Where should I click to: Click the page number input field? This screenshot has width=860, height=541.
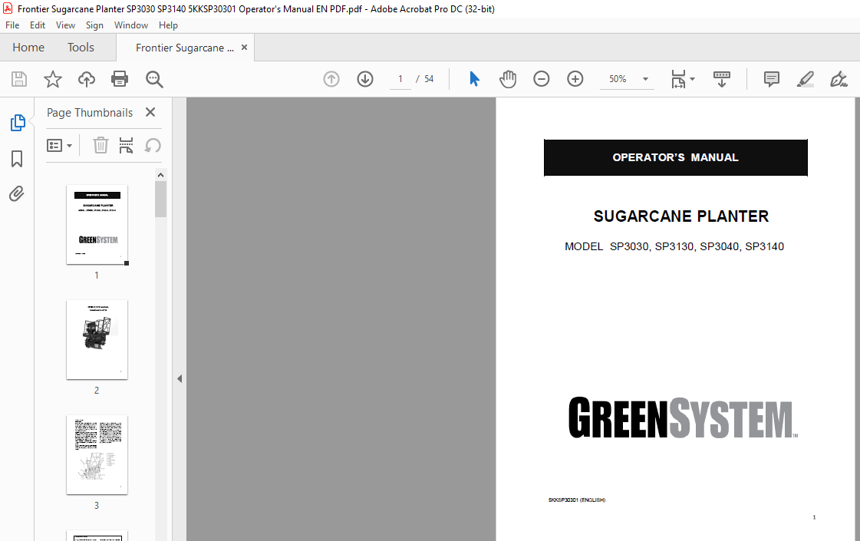tap(400, 79)
